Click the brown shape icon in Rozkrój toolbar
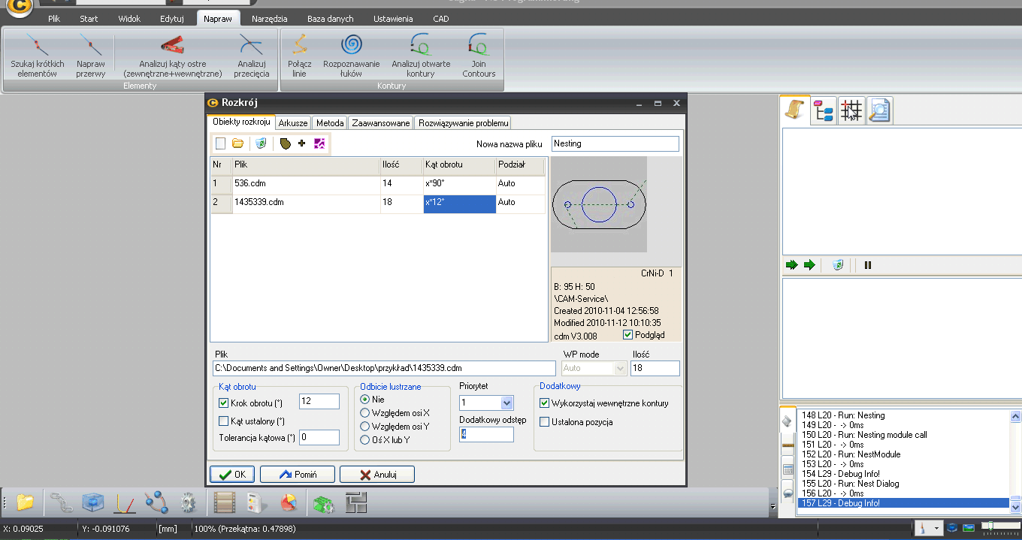1022x540 pixels. [x=285, y=143]
